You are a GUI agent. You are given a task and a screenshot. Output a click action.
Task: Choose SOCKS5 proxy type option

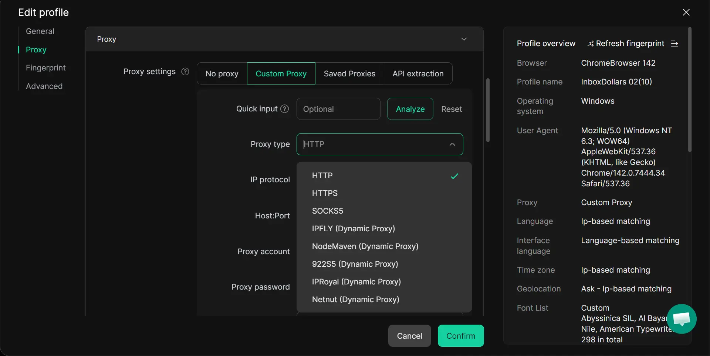click(x=327, y=211)
